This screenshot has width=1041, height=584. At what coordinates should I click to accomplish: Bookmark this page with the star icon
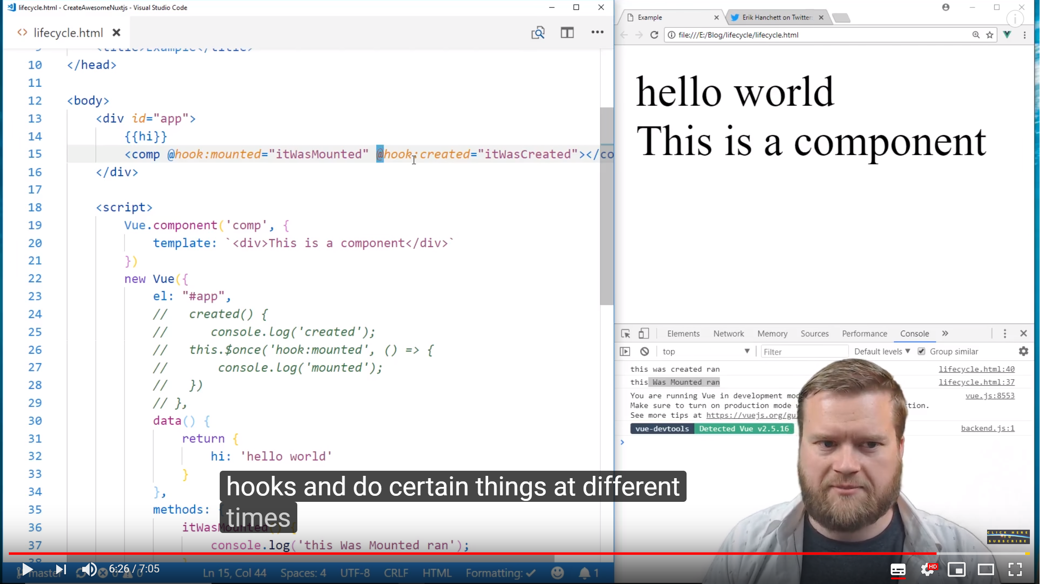click(x=989, y=35)
